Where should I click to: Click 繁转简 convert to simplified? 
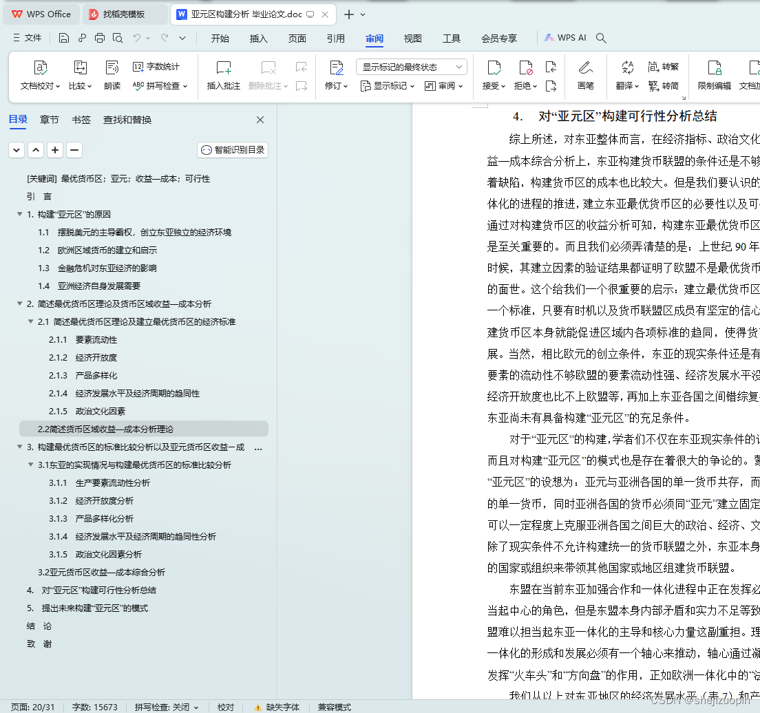tap(663, 86)
